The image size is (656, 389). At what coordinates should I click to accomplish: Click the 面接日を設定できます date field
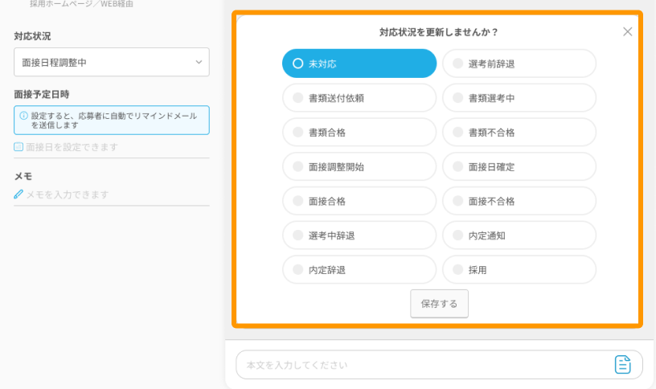[x=112, y=147]
